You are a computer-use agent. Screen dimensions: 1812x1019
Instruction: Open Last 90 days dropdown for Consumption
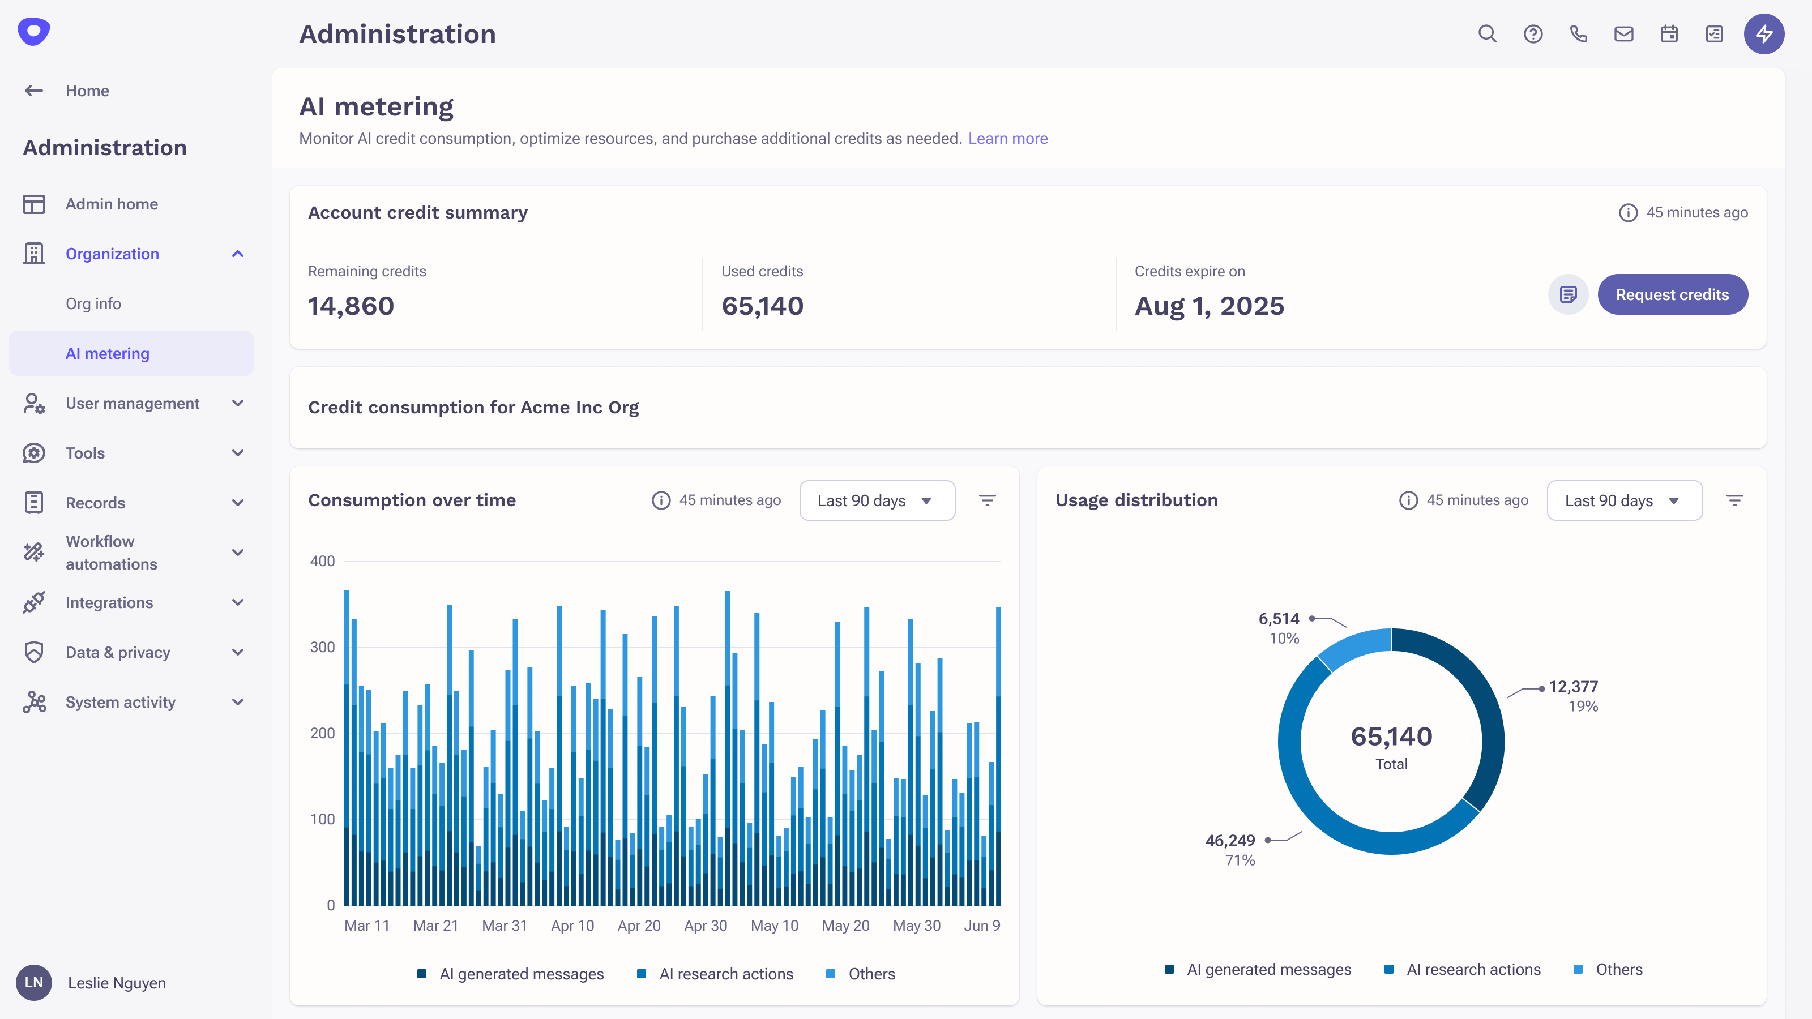pos(877,500)
